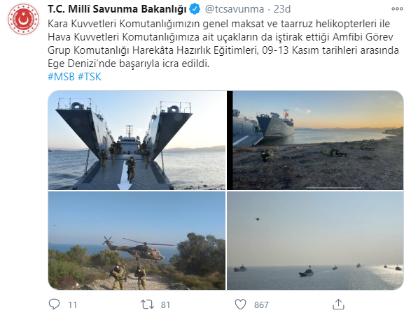The height and width of the screenshot is (315, 411).
Task: Open the reply comment icon
Action: point(54,305)
